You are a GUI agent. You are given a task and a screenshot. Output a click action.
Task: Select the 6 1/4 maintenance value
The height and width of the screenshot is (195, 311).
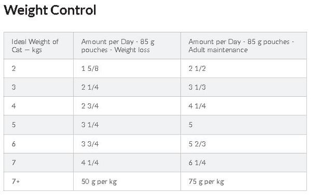(197, 162)
